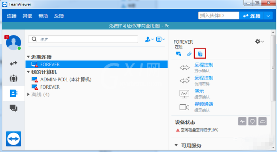
Task: Click the partner ID input field
Action: 219,16
